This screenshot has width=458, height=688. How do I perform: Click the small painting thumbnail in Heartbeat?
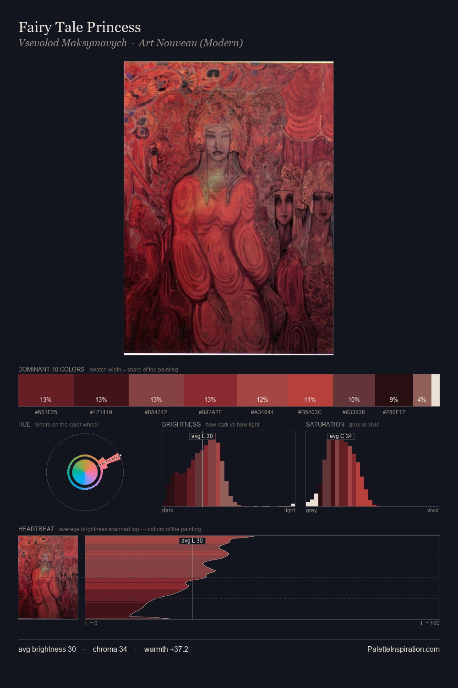48,577
